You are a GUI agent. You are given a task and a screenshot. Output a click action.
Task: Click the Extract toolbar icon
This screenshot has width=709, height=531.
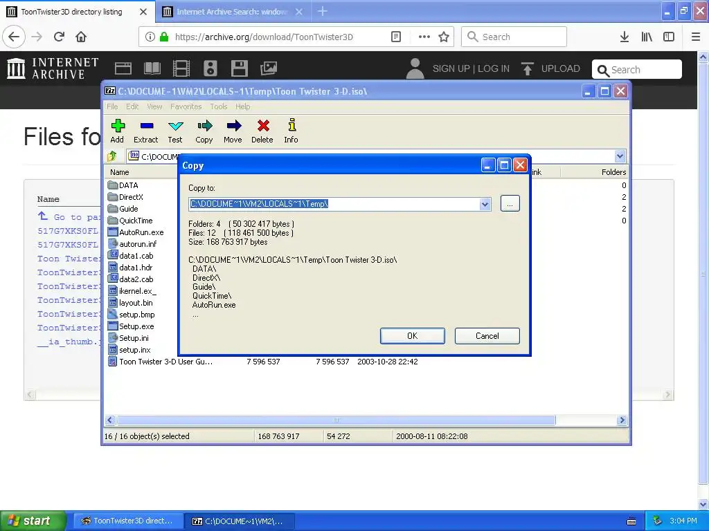point(146,131)
